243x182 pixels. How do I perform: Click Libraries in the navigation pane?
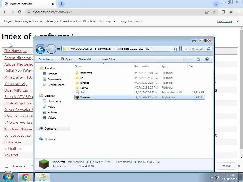click(47, 96)
